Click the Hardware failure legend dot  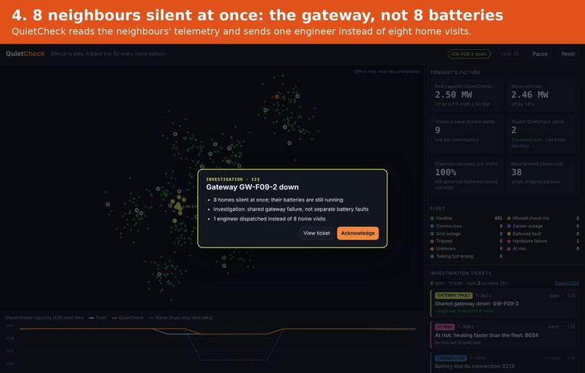point(509,241)
